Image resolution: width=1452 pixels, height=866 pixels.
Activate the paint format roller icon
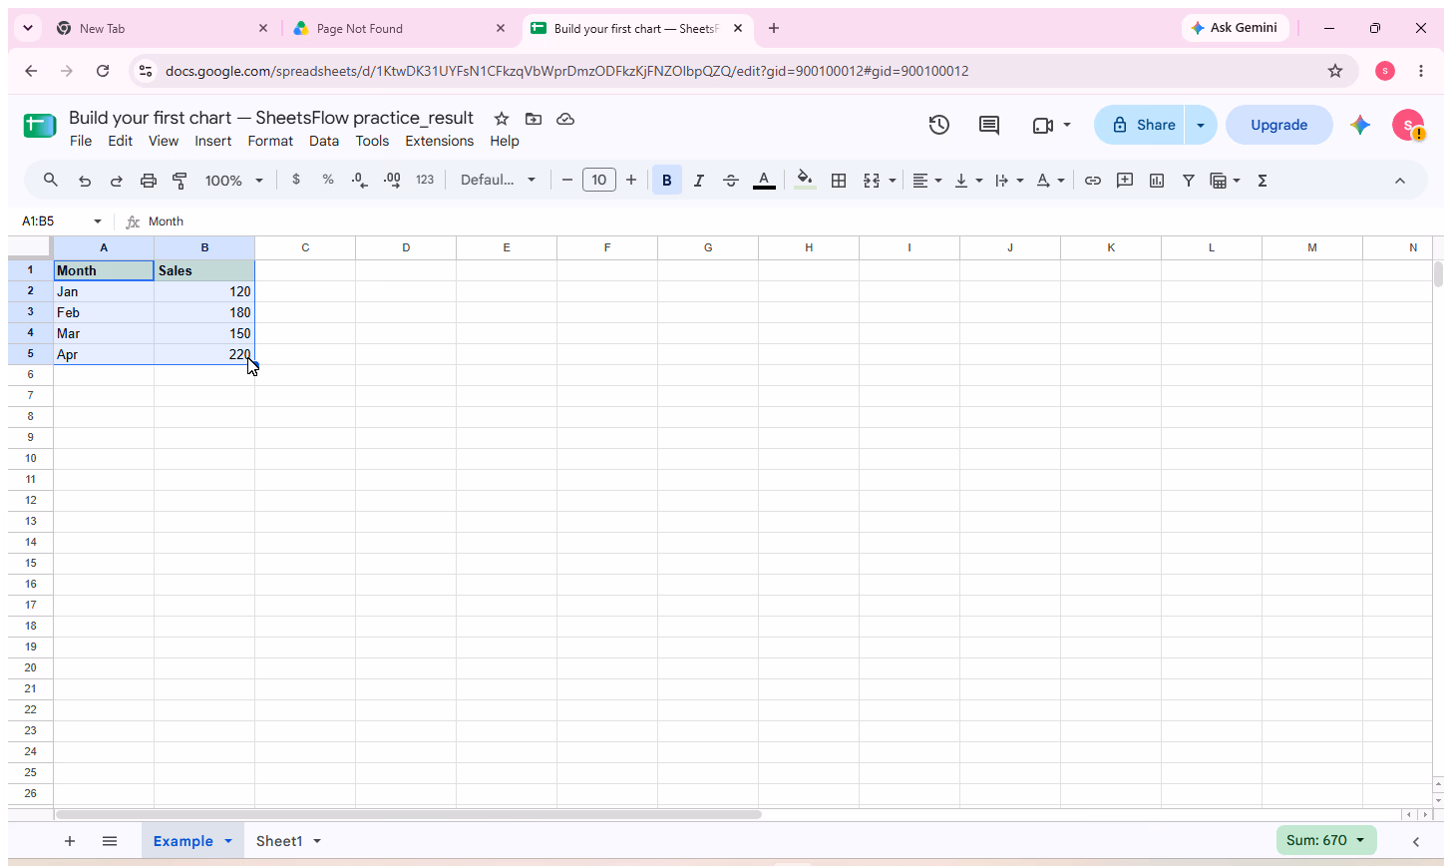pyautogui.click(x=181, y=181)
